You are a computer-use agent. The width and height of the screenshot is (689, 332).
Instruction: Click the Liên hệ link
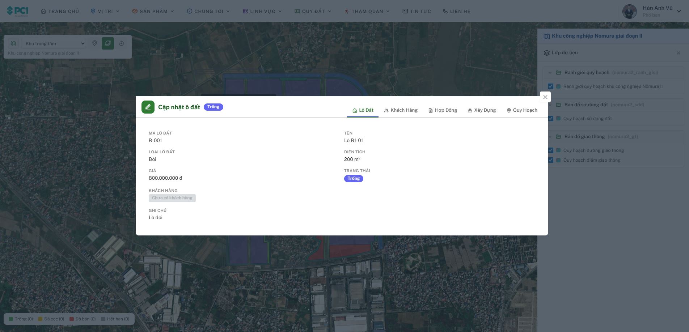click(456, 11)
